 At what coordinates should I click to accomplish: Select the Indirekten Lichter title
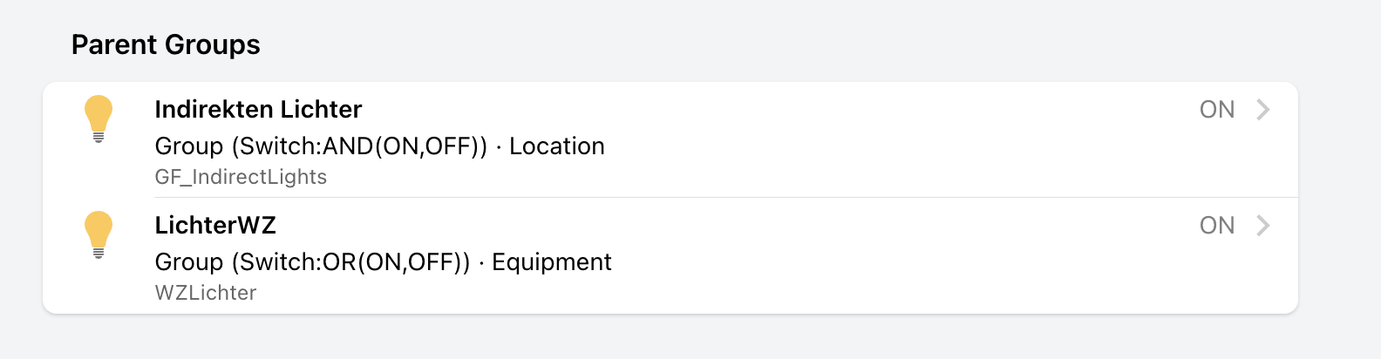click(x=258, y=110)
